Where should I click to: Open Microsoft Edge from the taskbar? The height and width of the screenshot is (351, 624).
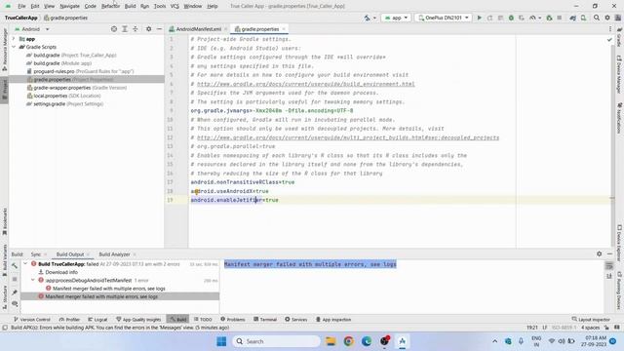coord(367,341)
